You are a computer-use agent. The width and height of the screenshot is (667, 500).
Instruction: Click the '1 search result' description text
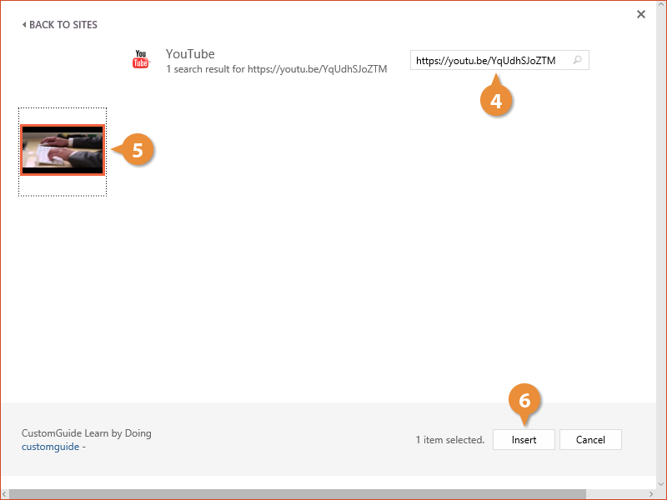point(276,69)
